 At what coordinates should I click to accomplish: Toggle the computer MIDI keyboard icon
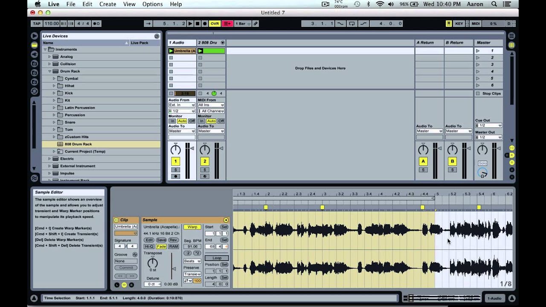point(449,23)
